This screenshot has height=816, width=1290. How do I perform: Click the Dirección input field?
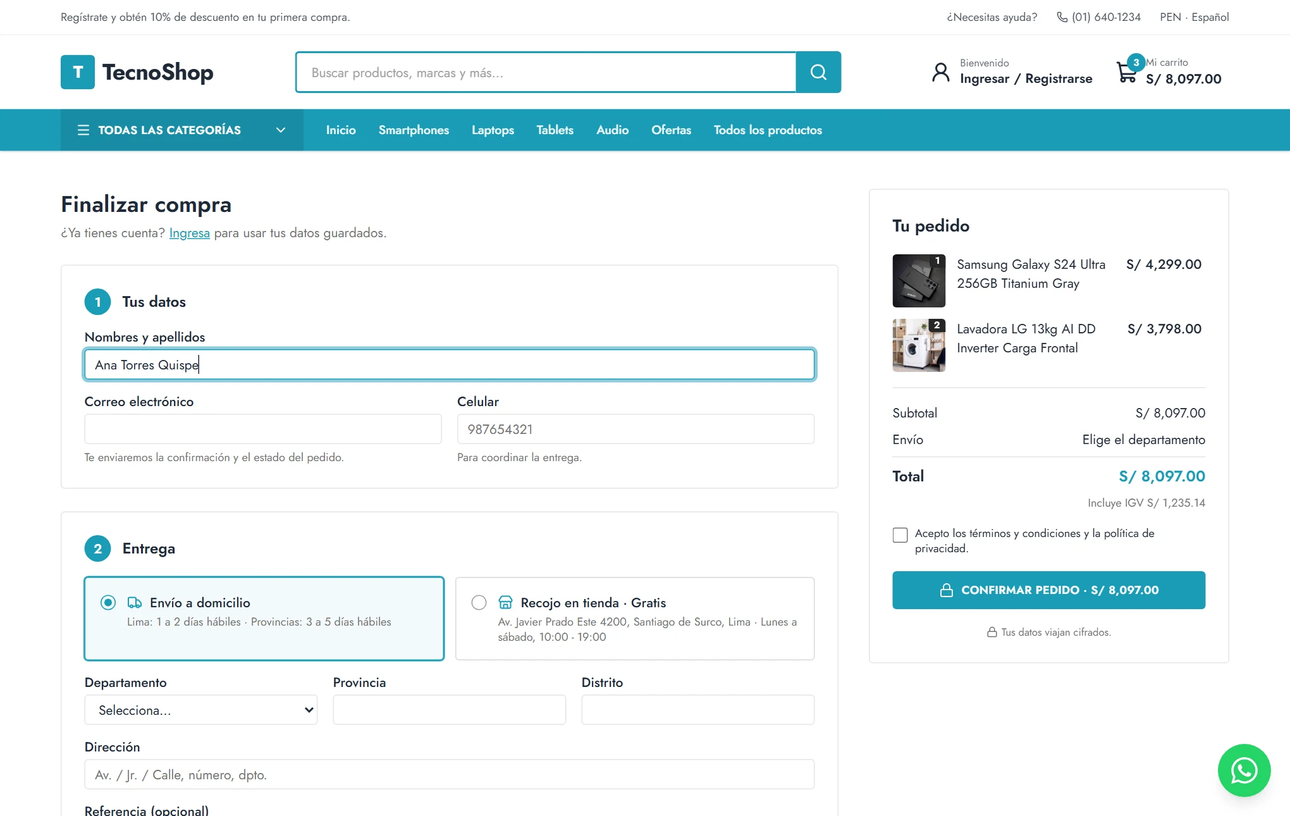coord(450,774)
